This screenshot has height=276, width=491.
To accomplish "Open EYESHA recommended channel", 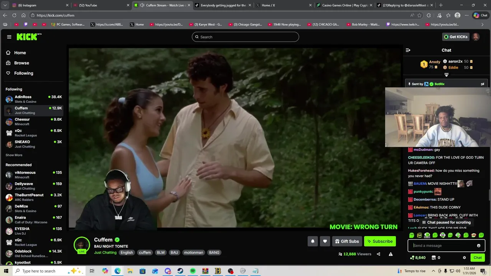I will point(34,231).
